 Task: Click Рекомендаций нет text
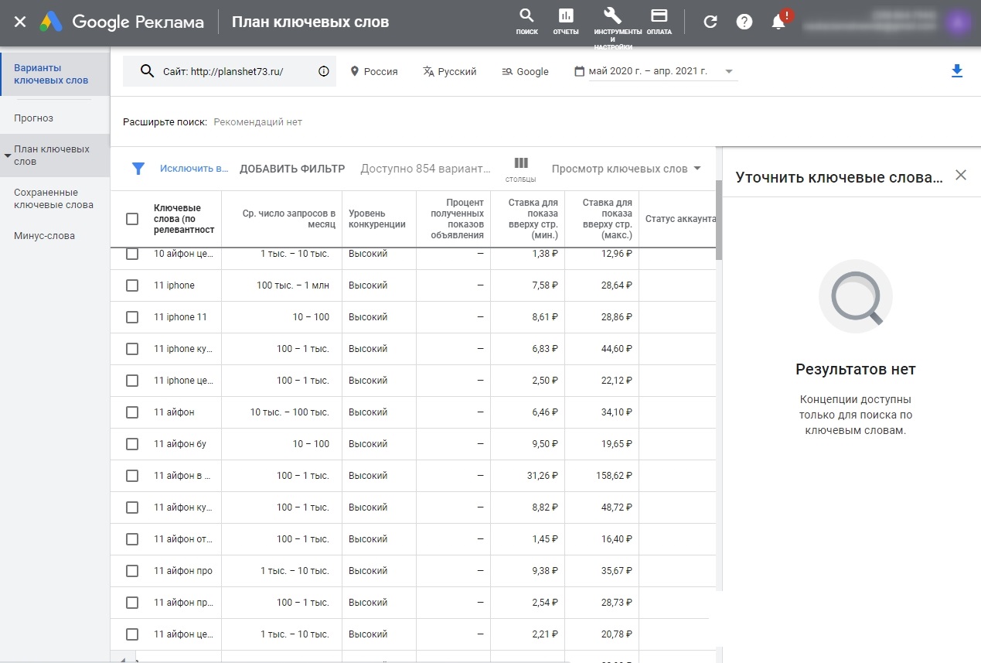258,121
